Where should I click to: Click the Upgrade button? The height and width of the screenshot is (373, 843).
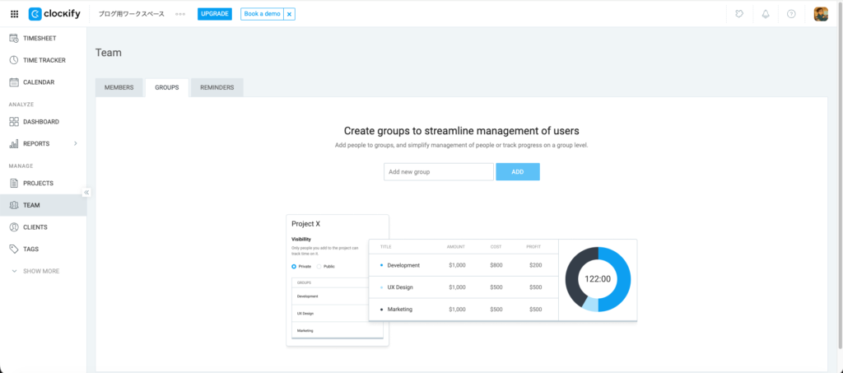click(x=214, y=14)
